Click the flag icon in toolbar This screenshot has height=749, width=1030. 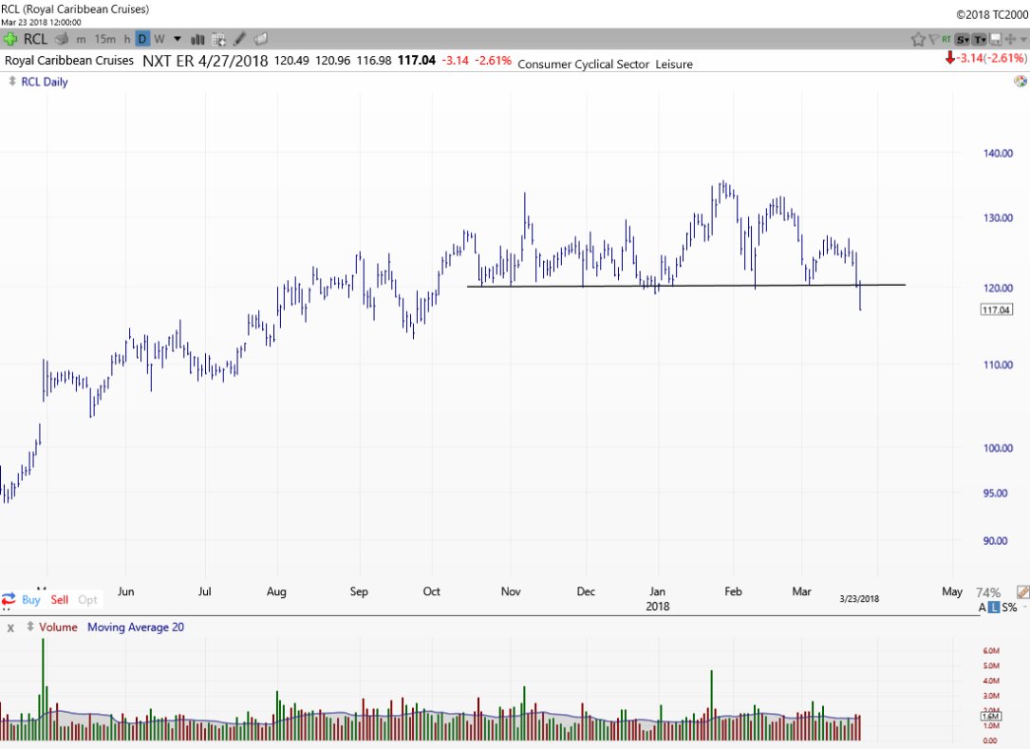pos(933,39)
